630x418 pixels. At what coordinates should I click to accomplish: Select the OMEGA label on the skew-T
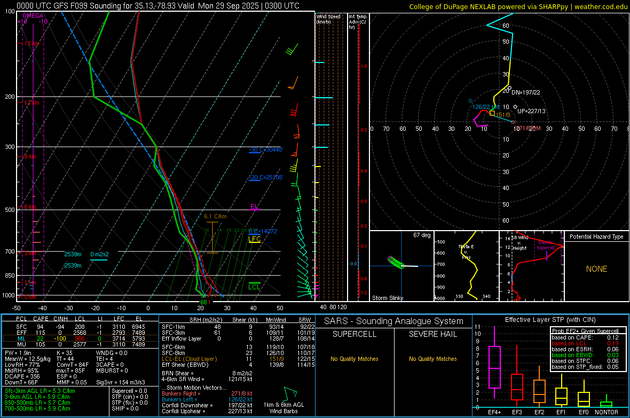pos(33,15)
